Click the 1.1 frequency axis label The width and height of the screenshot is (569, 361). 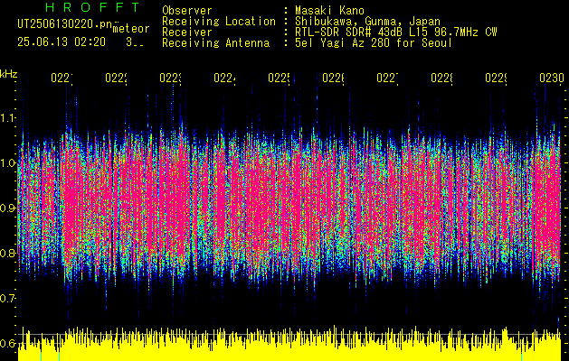[x=8, y=117]
